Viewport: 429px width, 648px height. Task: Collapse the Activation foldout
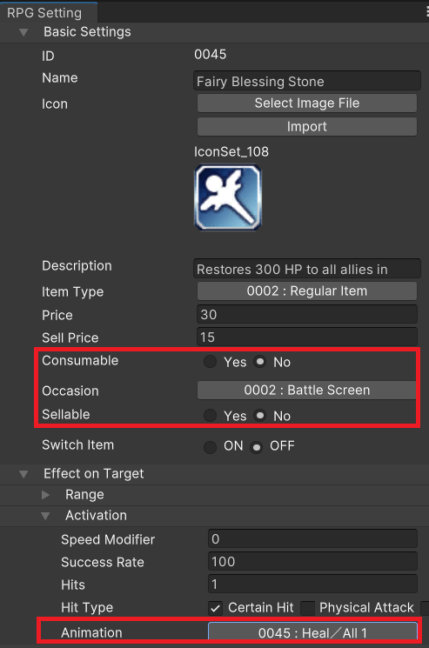tap(45, 516)
